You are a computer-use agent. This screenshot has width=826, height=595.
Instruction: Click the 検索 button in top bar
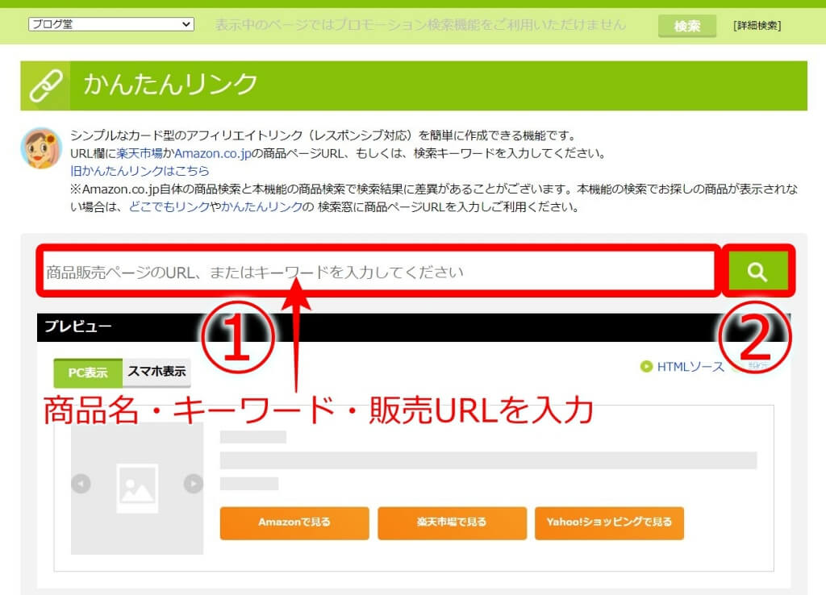(x=687, y=26)
